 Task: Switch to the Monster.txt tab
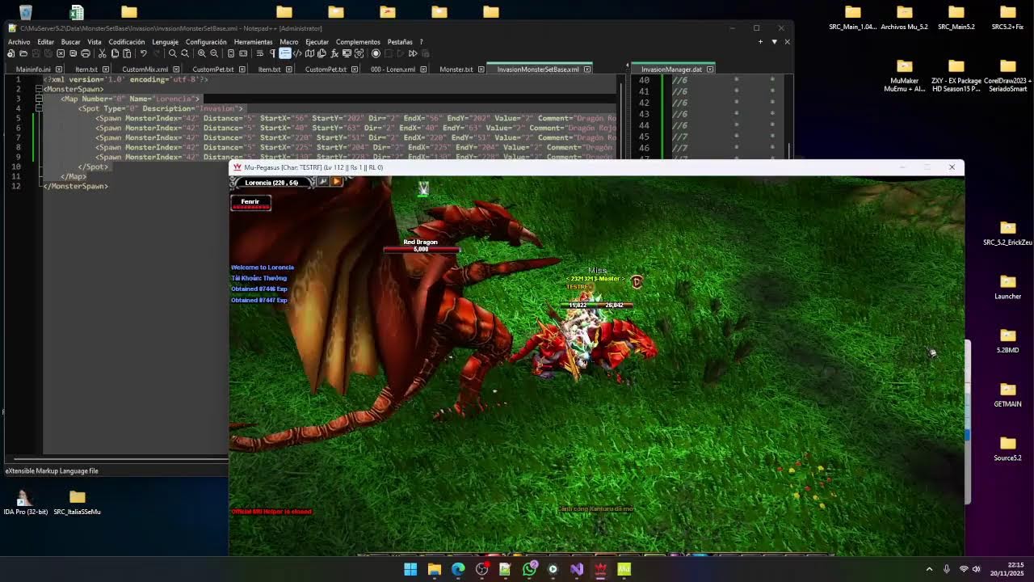click(456, 70)
